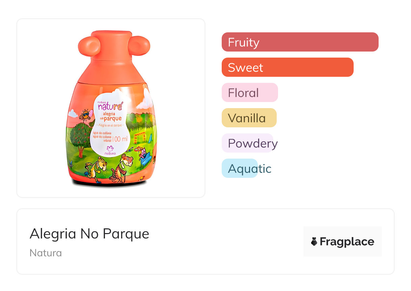Click the sun wearing sunglasses illustration
Image resolution: width=411 pixels, height=291 pixels.
(x=85, y=115)
